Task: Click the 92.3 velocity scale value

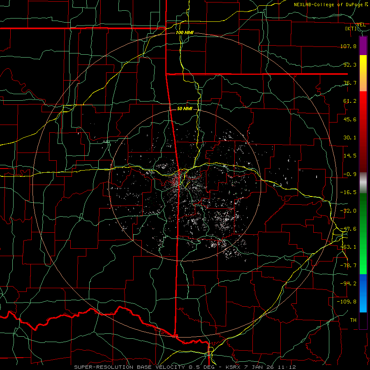Action: [x=350, y=65]
